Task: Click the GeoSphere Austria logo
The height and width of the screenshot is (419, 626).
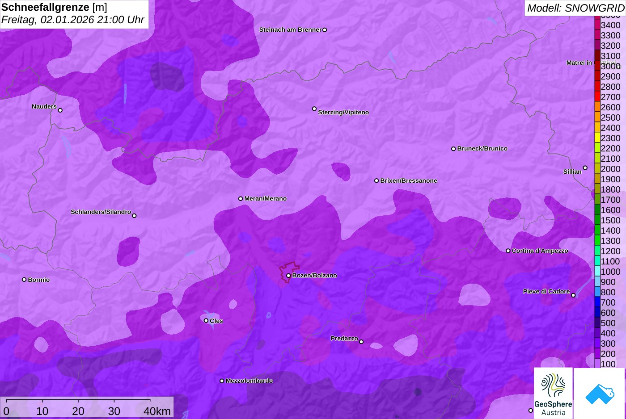Action: point(553,393)
